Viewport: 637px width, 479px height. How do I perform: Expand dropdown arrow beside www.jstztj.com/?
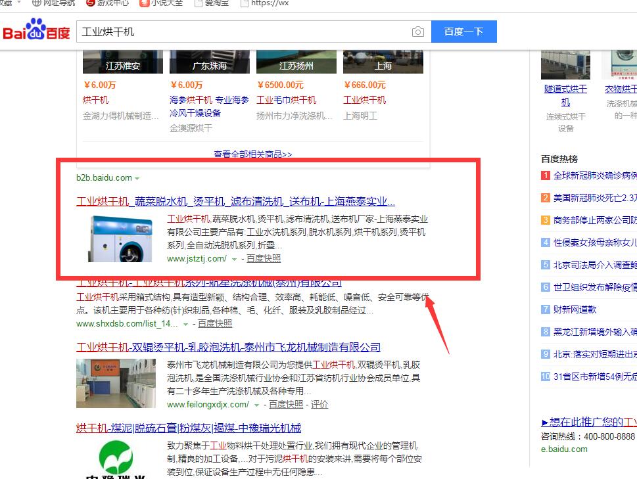pyautogui.click(x=234, y=259)
